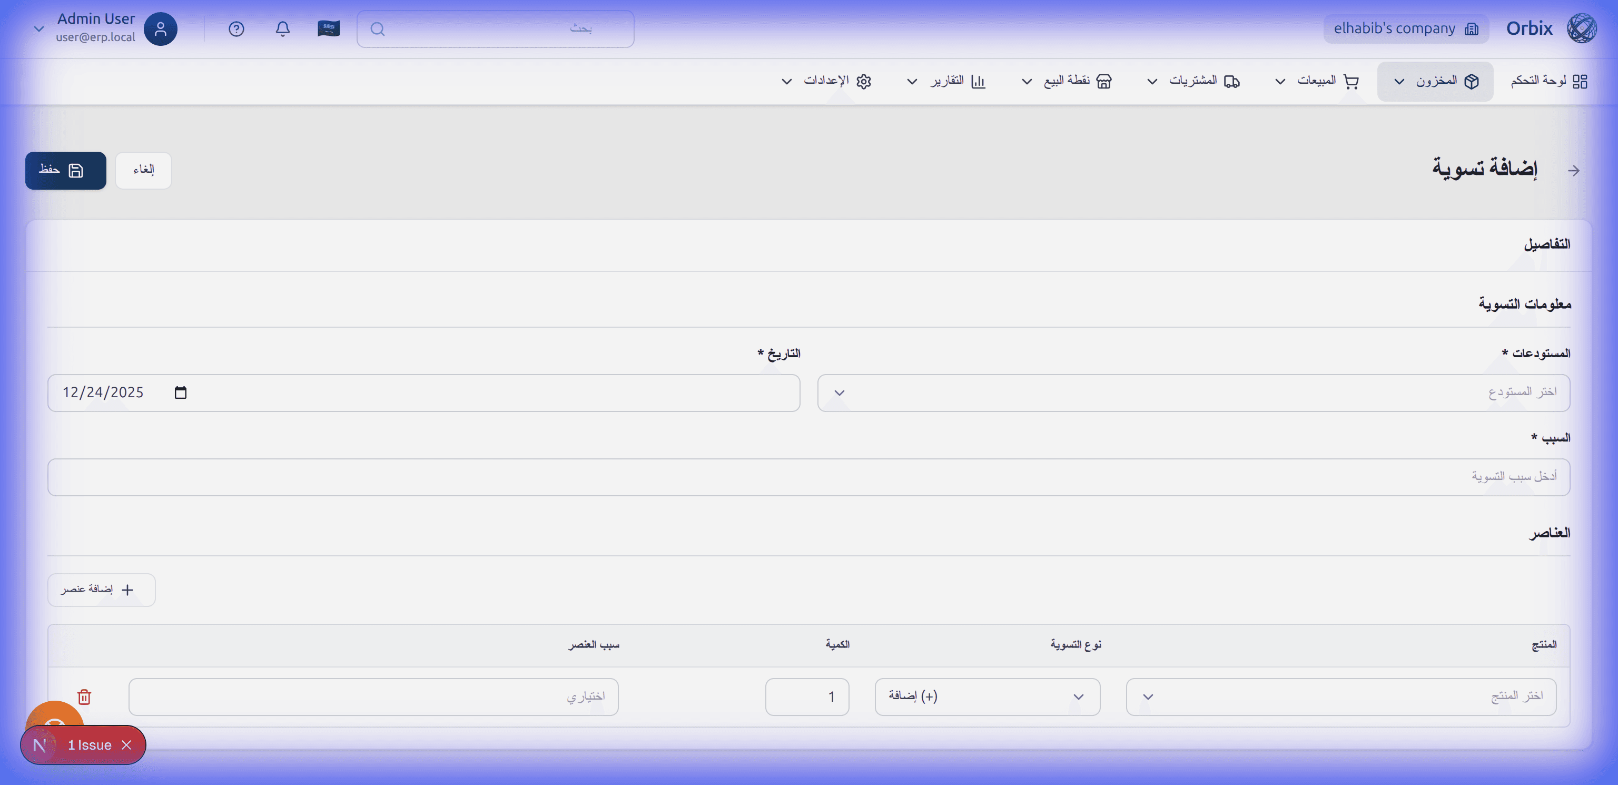
Task: Click the إلغاء cancel button
Action: [143, 170]
